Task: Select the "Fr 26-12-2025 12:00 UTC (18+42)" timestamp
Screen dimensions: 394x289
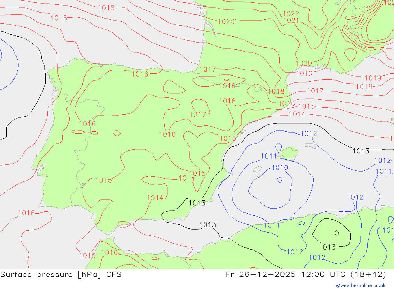Action: [x=306, y=274]
